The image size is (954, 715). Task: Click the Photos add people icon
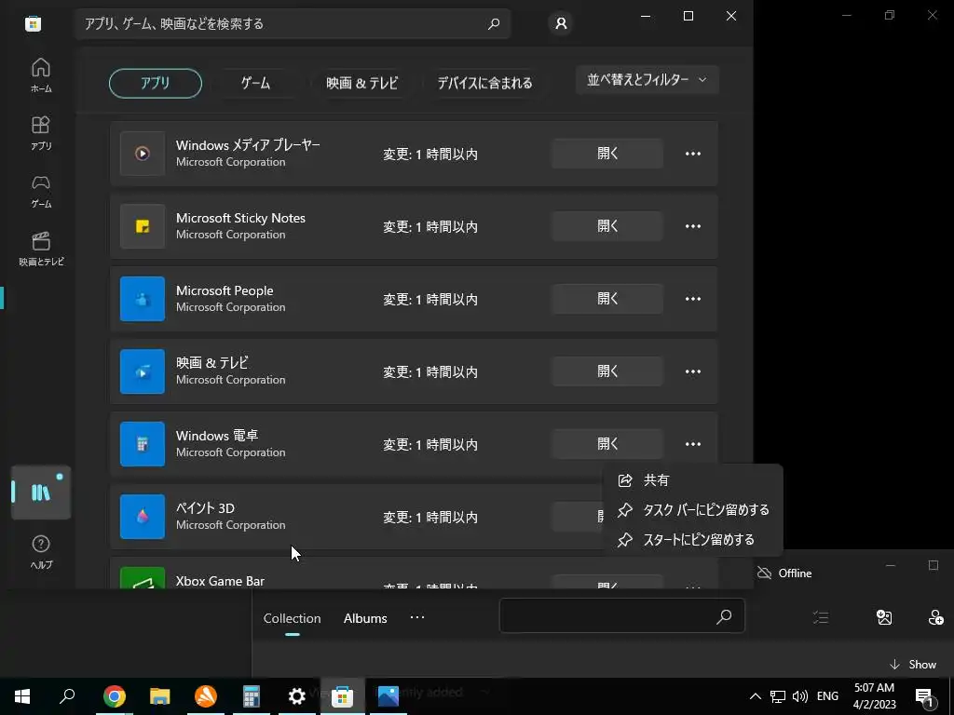tap(935, 618)
